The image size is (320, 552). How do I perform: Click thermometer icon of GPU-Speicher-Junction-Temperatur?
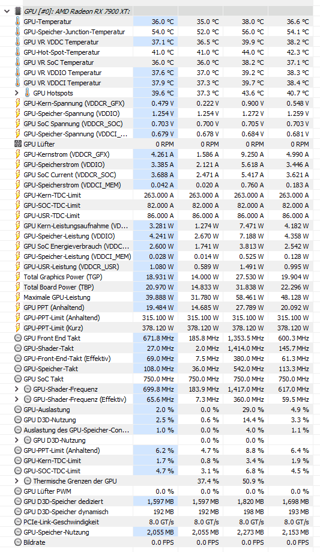point(17,32)
